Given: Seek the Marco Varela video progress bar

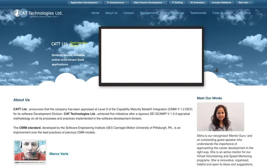Looking at the screenshot, I should pos(28,162).
